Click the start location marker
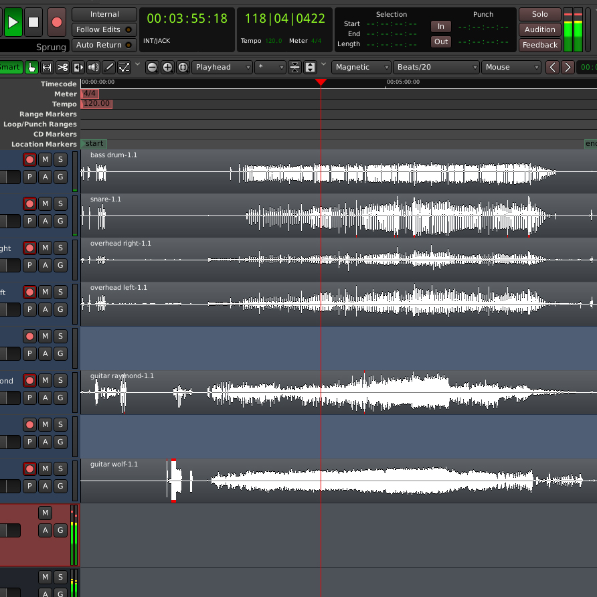 pyautogui.click(x=94, y=144)
